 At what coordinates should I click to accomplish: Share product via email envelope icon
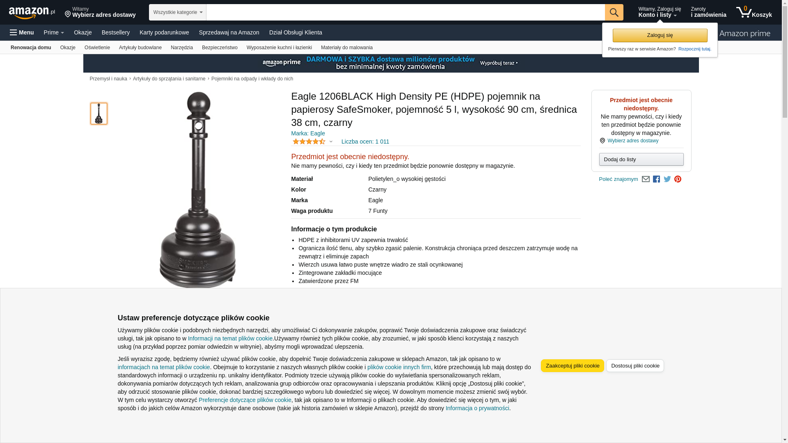tap(646, 179)
